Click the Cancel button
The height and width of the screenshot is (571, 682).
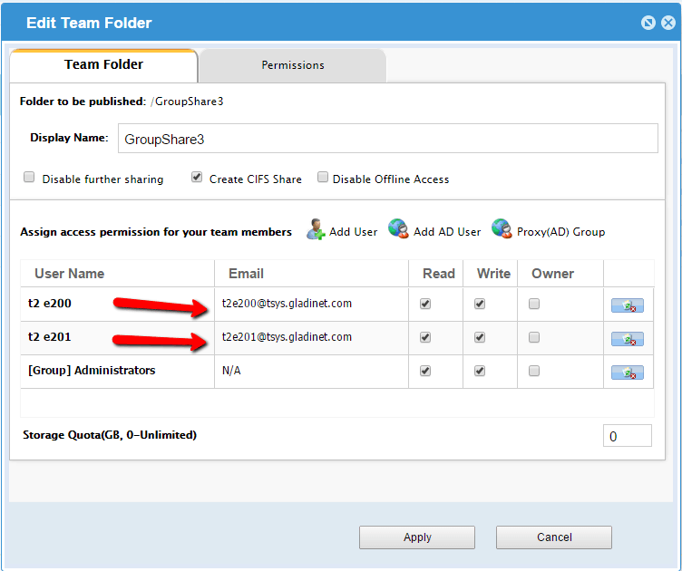pyautogui.click(x=553, y=537)
